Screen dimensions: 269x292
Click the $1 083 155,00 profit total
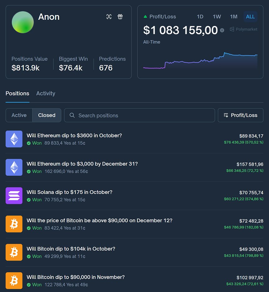180,30
